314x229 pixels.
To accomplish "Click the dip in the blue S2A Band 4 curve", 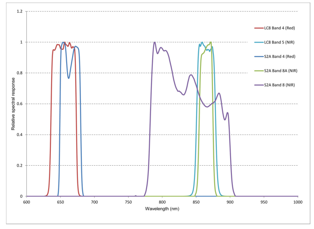I will pyautogui.click(x=69, y=78).
